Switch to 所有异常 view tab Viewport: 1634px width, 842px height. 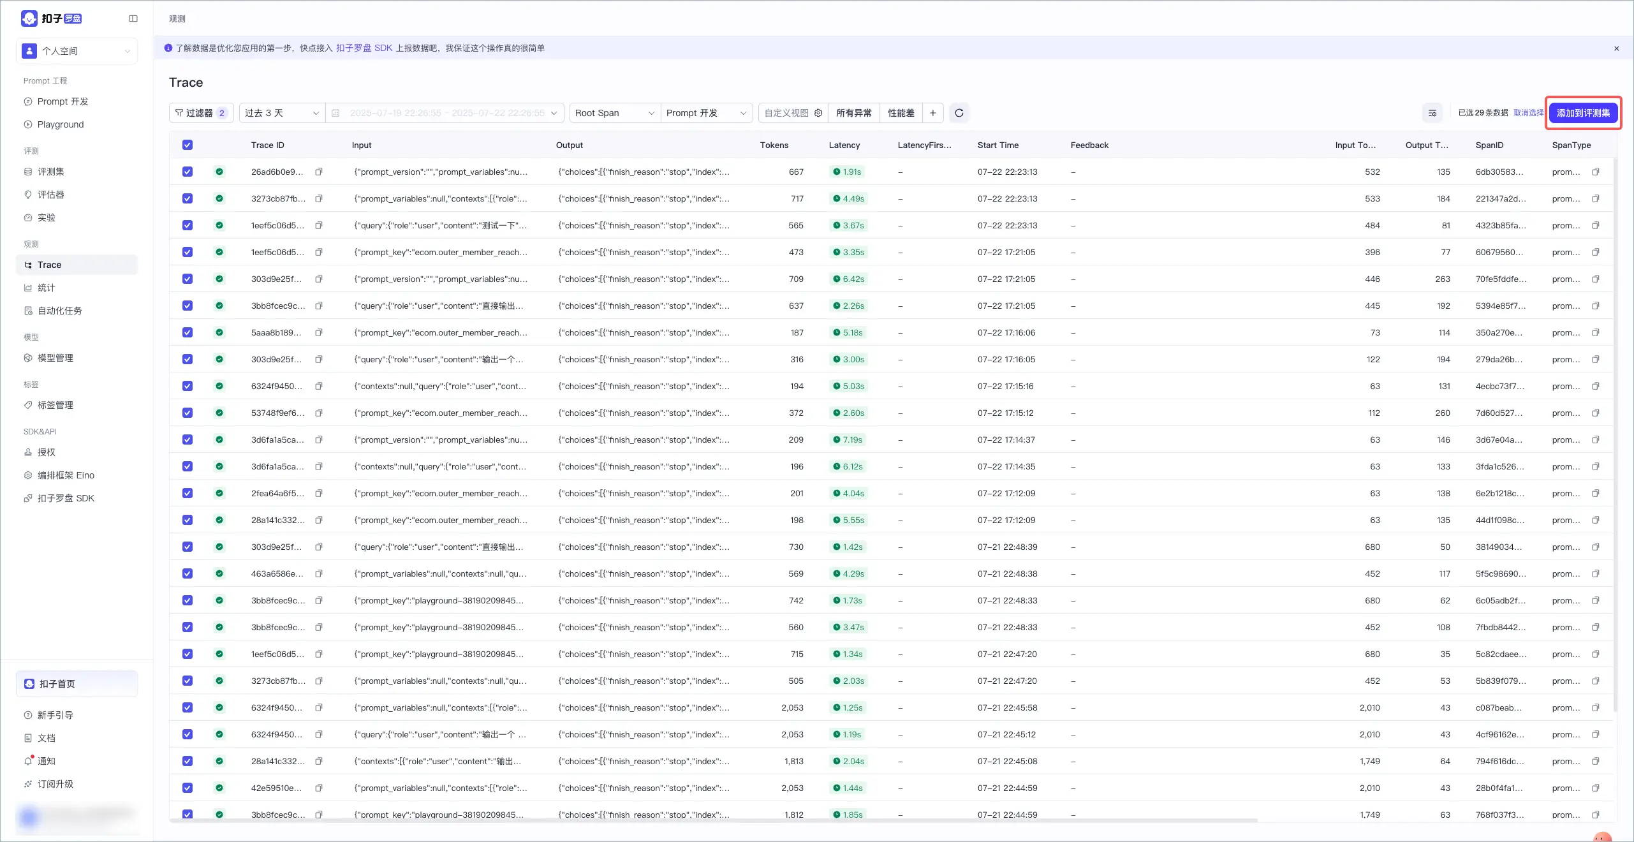pyautogui.click(x=853, y=113)
